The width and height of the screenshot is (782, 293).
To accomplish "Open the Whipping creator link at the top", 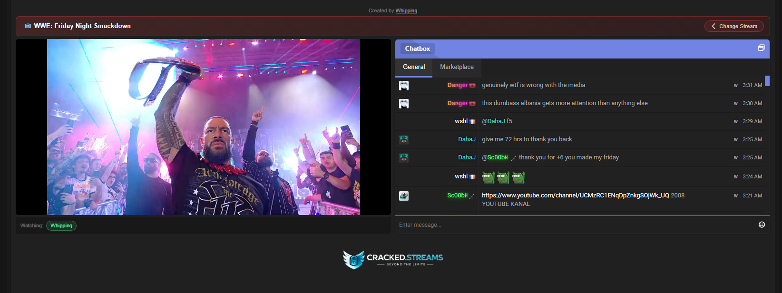I will pyautogui.click(x=406, y=10).
